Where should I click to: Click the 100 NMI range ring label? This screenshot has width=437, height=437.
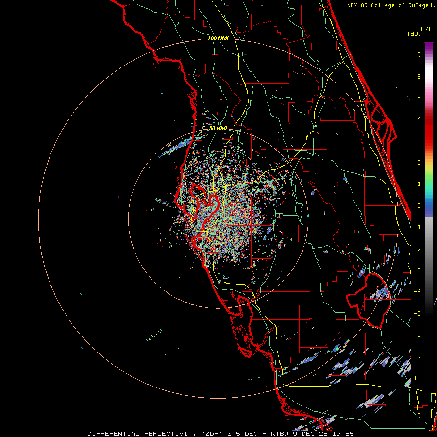[218, 38]
